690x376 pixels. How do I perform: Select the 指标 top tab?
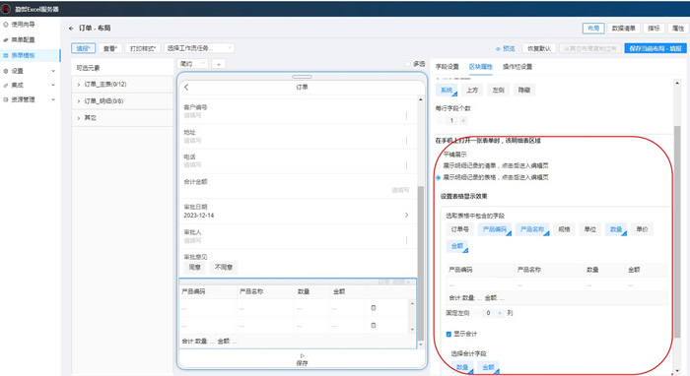coord(654,29)
